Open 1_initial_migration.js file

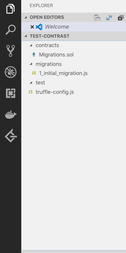point(63,73)
